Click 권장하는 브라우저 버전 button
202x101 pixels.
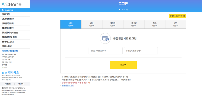point(177,16)
